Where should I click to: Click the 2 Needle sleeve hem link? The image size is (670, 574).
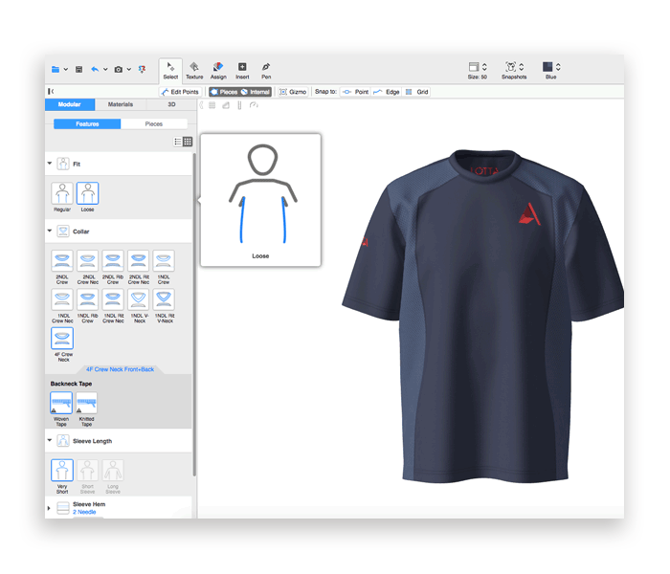(84, 512)
